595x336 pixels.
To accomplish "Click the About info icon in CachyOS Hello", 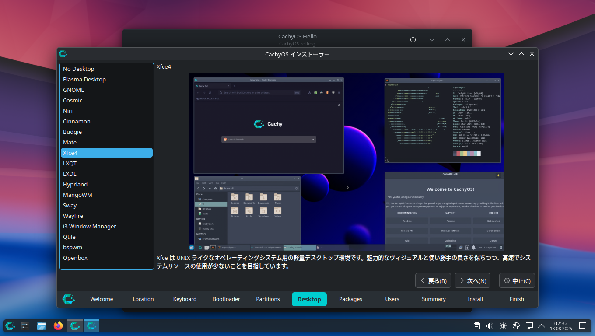I will click(413, 40).
